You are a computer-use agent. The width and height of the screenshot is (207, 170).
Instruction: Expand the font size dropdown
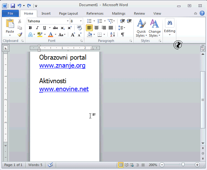(81, 21)
